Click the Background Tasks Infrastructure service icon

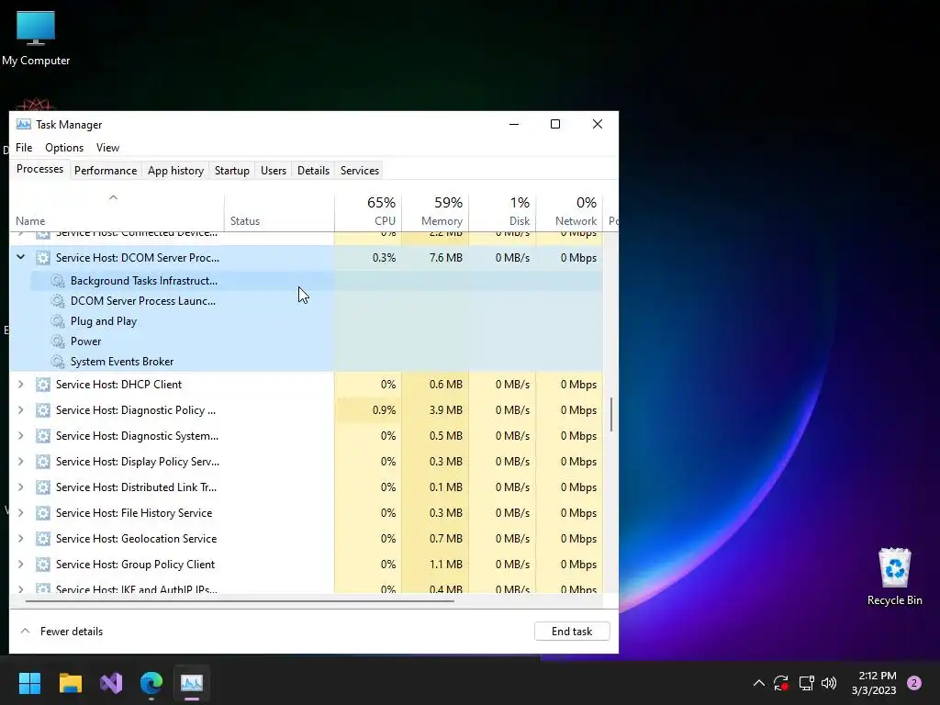(58, 281)
